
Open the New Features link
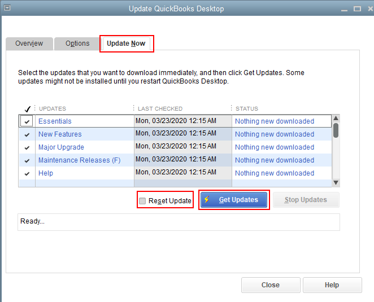[60, 134]
